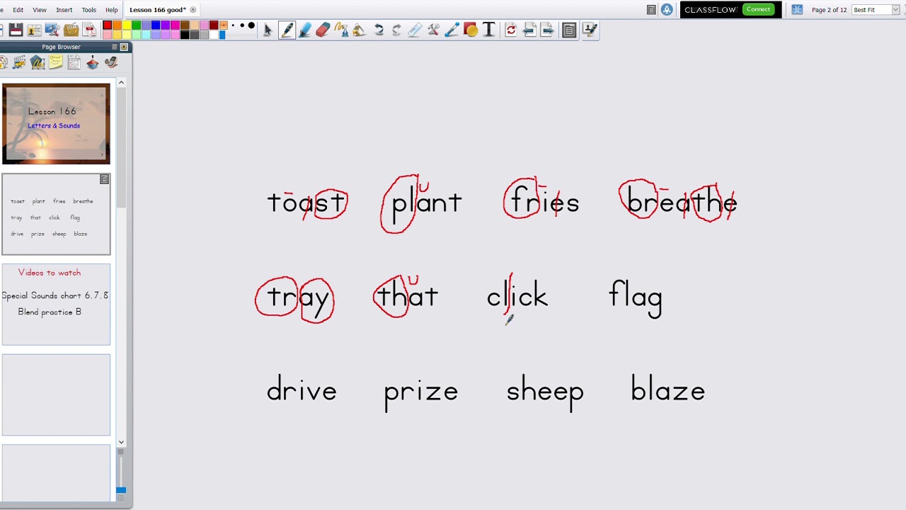Pick the red color swatch
The height and width of the screenshot is (510, 906).
[108, 25]
